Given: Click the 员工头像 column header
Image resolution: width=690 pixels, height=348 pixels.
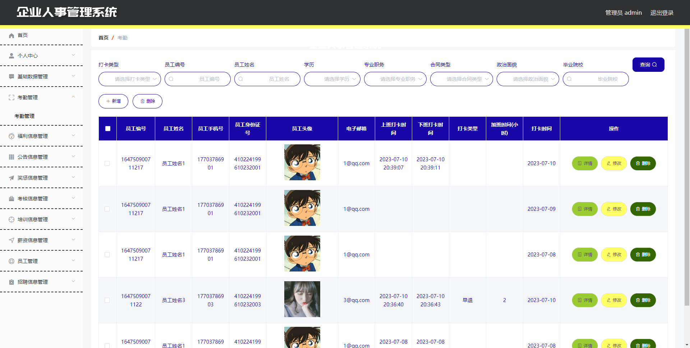Looking at the screenshot, I should [x=302, y=129].
